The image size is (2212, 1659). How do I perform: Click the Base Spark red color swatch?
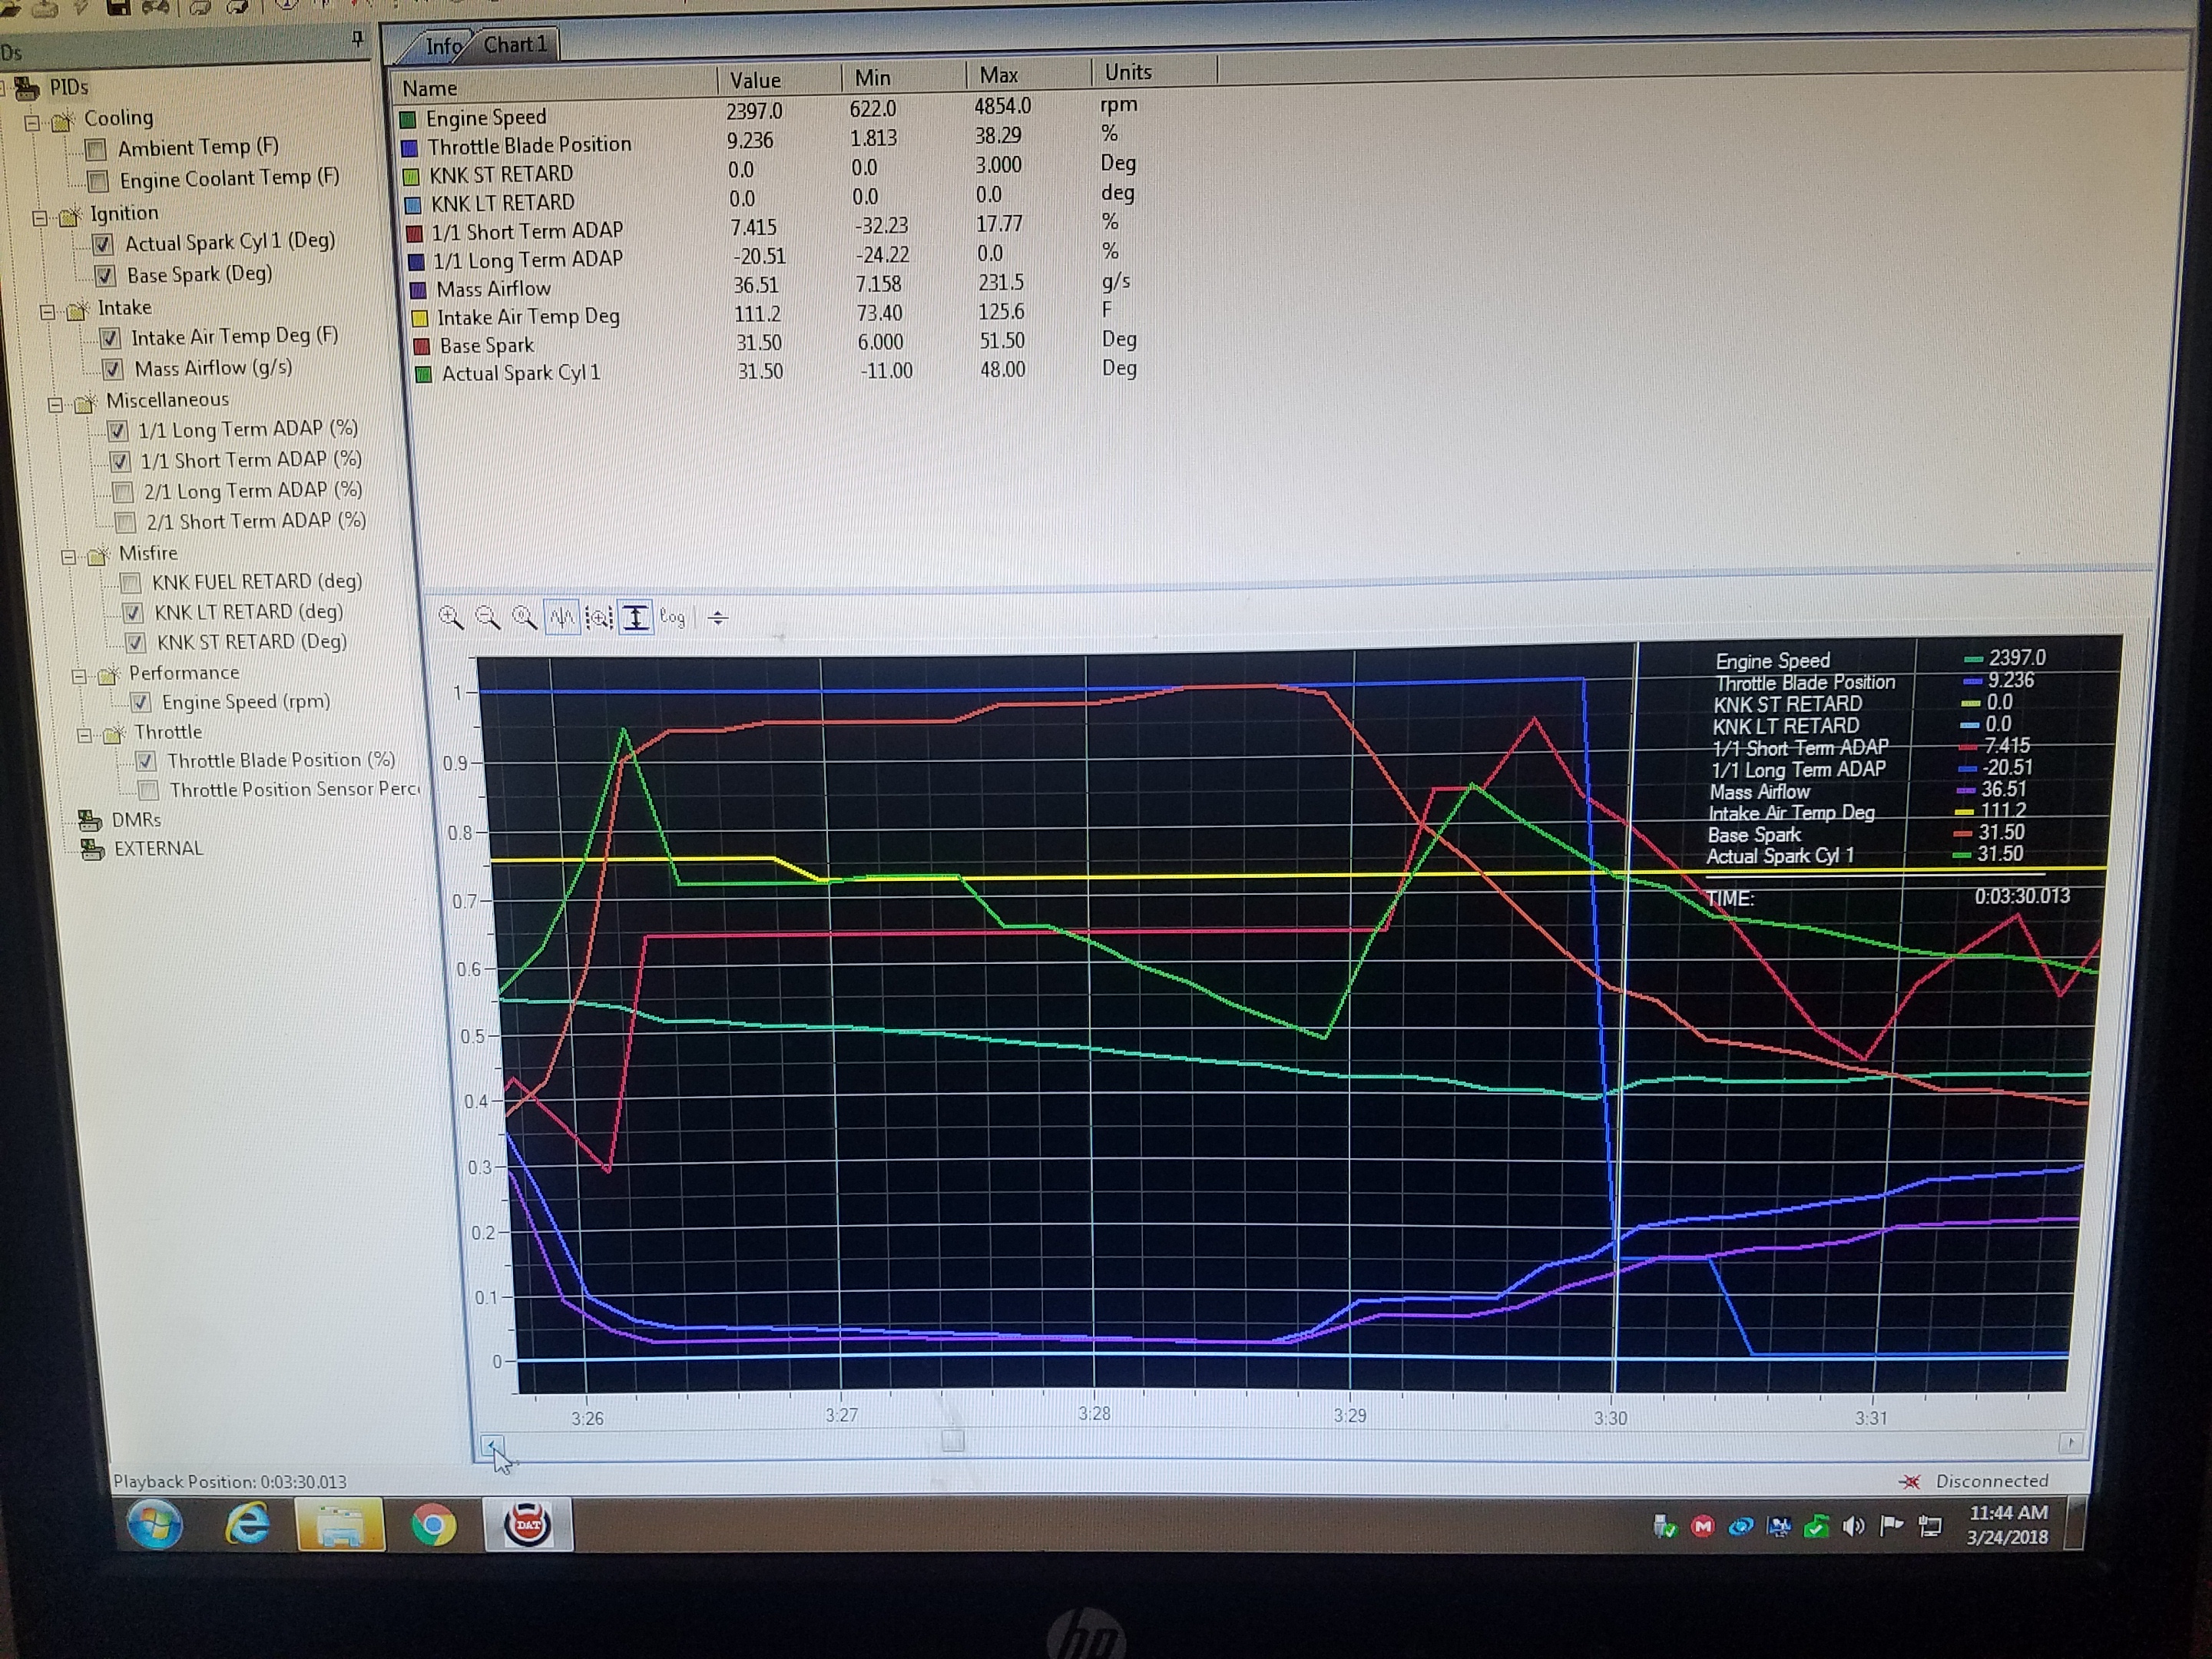click(421, 347)
